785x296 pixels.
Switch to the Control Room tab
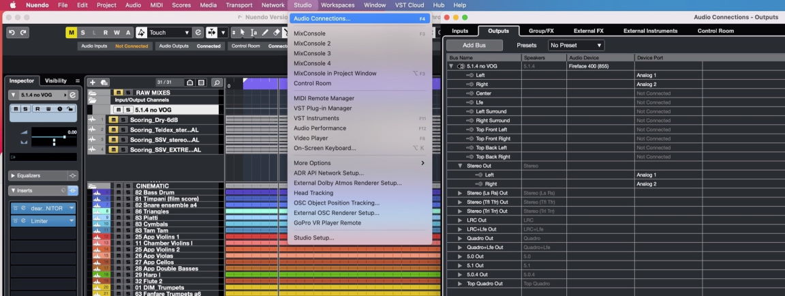pyautogui.click(x=715, y=31)
